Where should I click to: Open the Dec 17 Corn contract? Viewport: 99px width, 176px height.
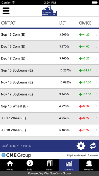[x=49, y=59]
